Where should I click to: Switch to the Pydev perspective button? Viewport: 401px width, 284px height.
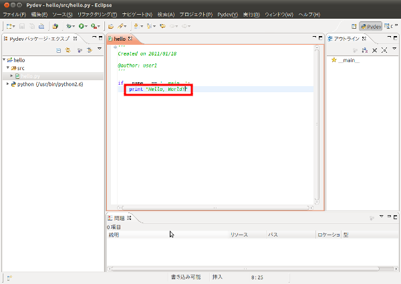[x=370, y=26]
